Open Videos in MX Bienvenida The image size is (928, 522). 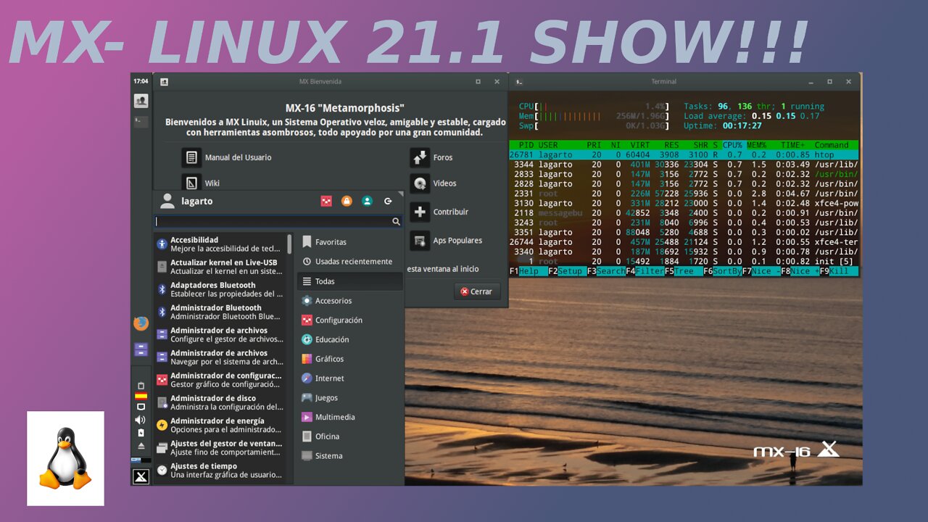(x=434, y=183)
